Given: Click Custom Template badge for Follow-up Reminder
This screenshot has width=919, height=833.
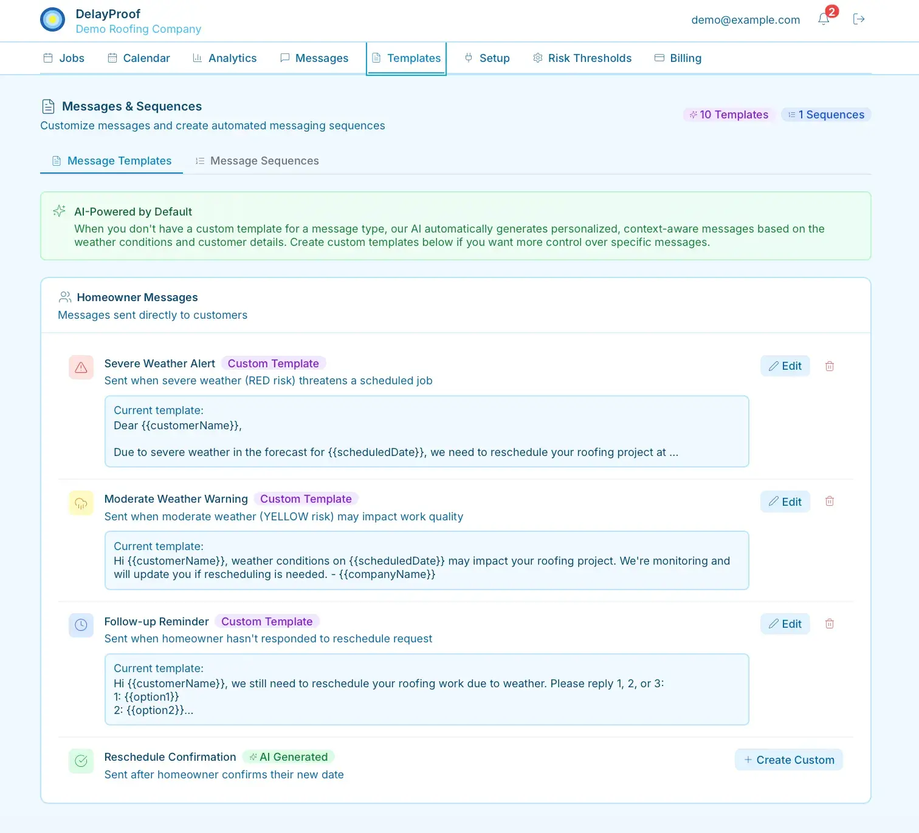Looking at the screenshot, I should (267, 621).
